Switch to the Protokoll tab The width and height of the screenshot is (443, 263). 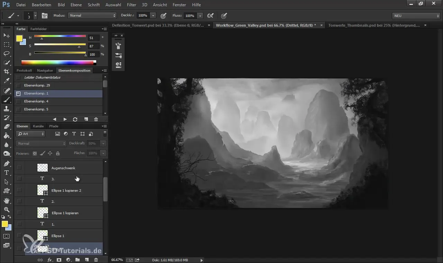pyautogui.click(x=24, y=71)
